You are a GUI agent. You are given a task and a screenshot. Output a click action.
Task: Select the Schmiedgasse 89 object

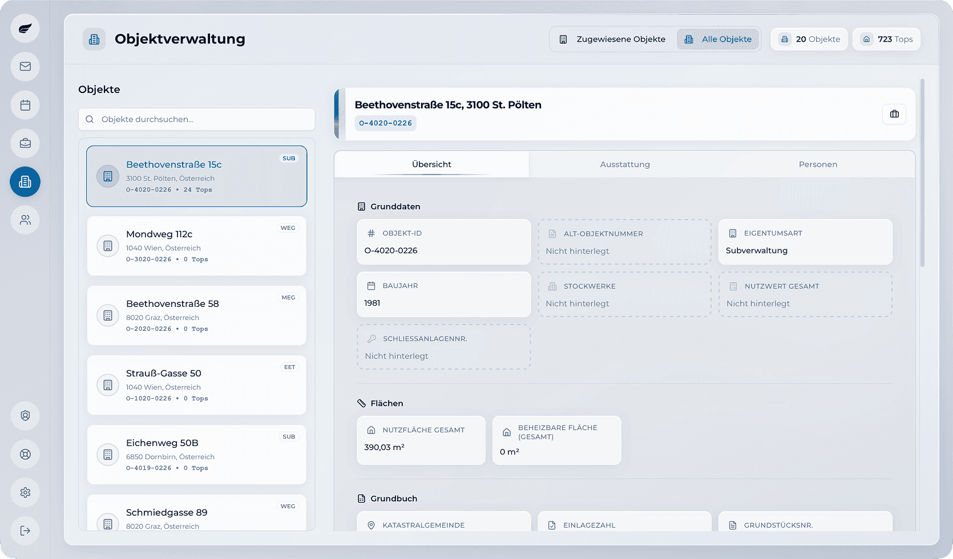pyautogui.click(x=196, y=513)
